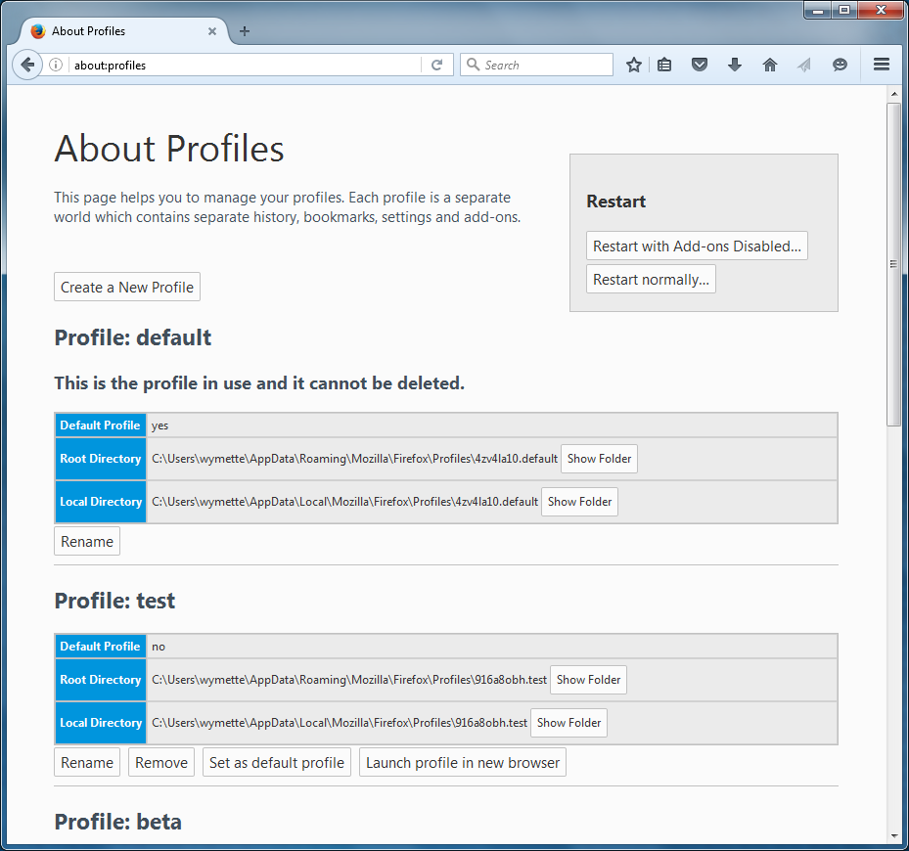Viewport: 909px width, 851px height.
Task: Show Folder for test profile Local Directory
Action: [568, 722]
